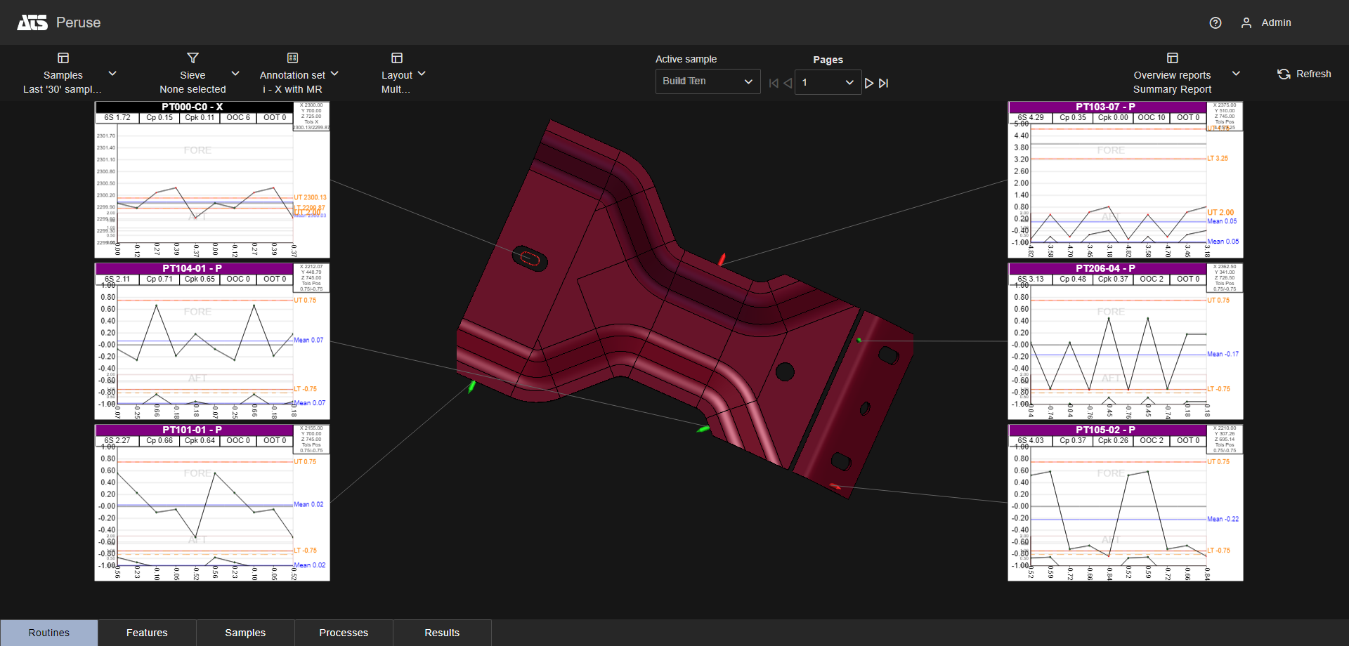Click the Samples table icon
Viewport: 1349px width, 646px height.
coord(63,58)
